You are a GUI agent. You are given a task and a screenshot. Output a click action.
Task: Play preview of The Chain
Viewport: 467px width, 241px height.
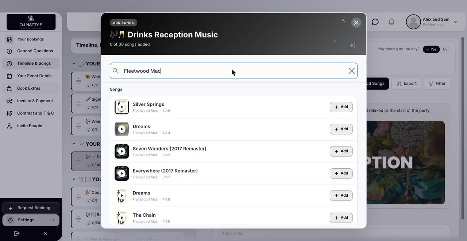click(122, 218)
